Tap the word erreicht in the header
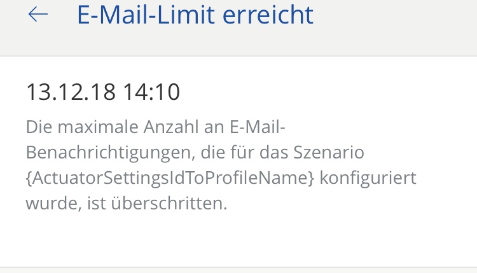This screenshot has width=477, height=273. pos(268,15)
